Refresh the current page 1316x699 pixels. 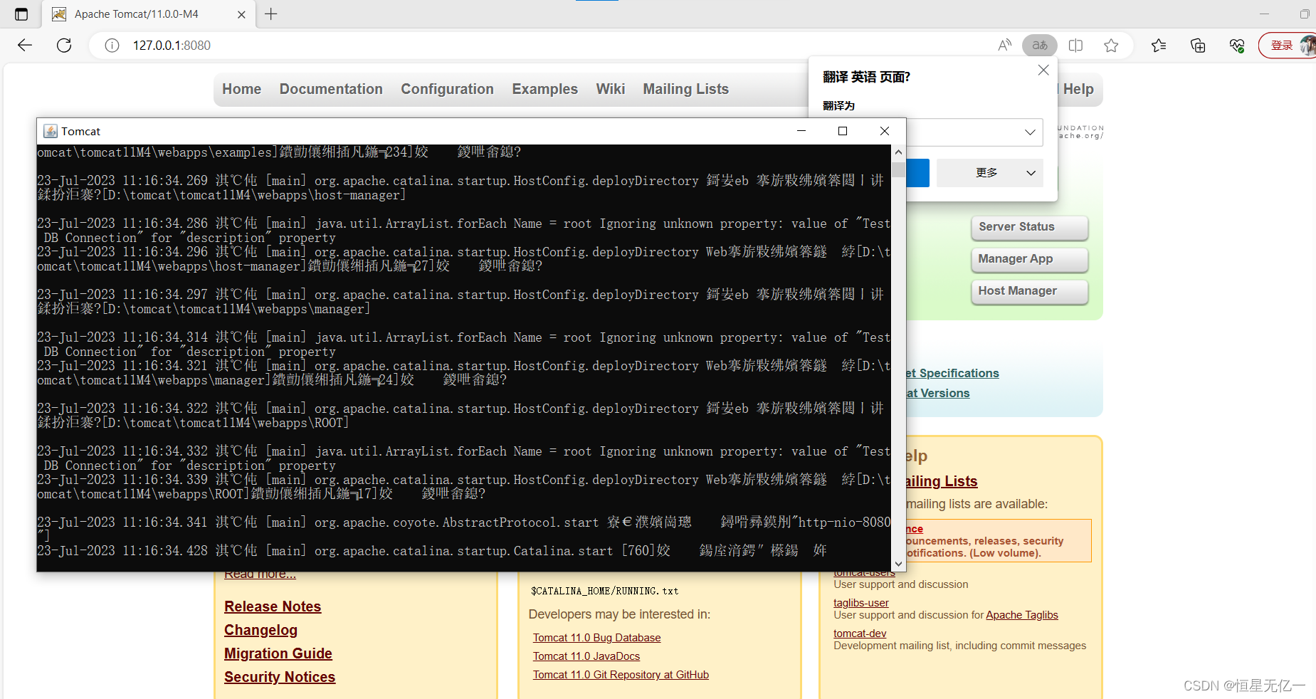pos(64,45)
